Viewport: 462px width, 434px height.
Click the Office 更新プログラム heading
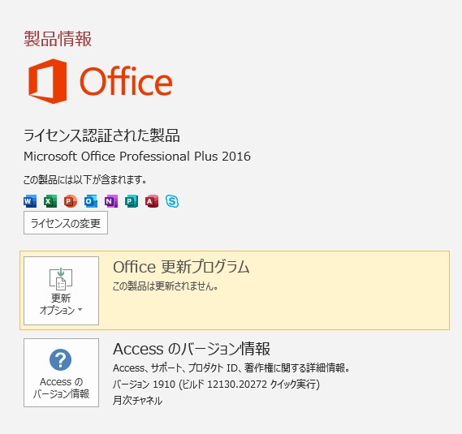pyautogui.click(x=181, y=267)
